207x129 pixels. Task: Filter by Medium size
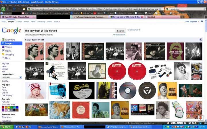(5, 69)
